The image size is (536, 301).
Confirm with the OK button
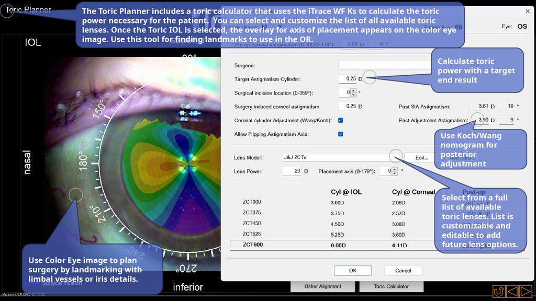[x=353, y=270]
